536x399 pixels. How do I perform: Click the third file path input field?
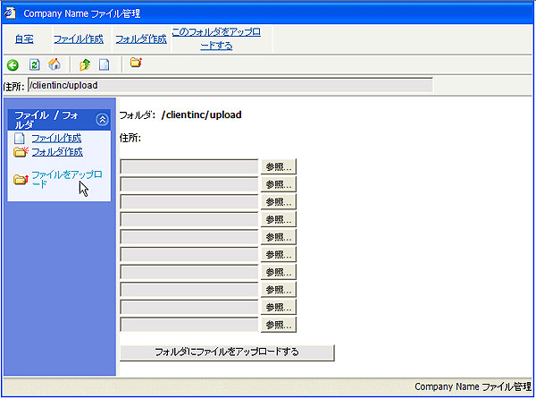coord(189,202)
